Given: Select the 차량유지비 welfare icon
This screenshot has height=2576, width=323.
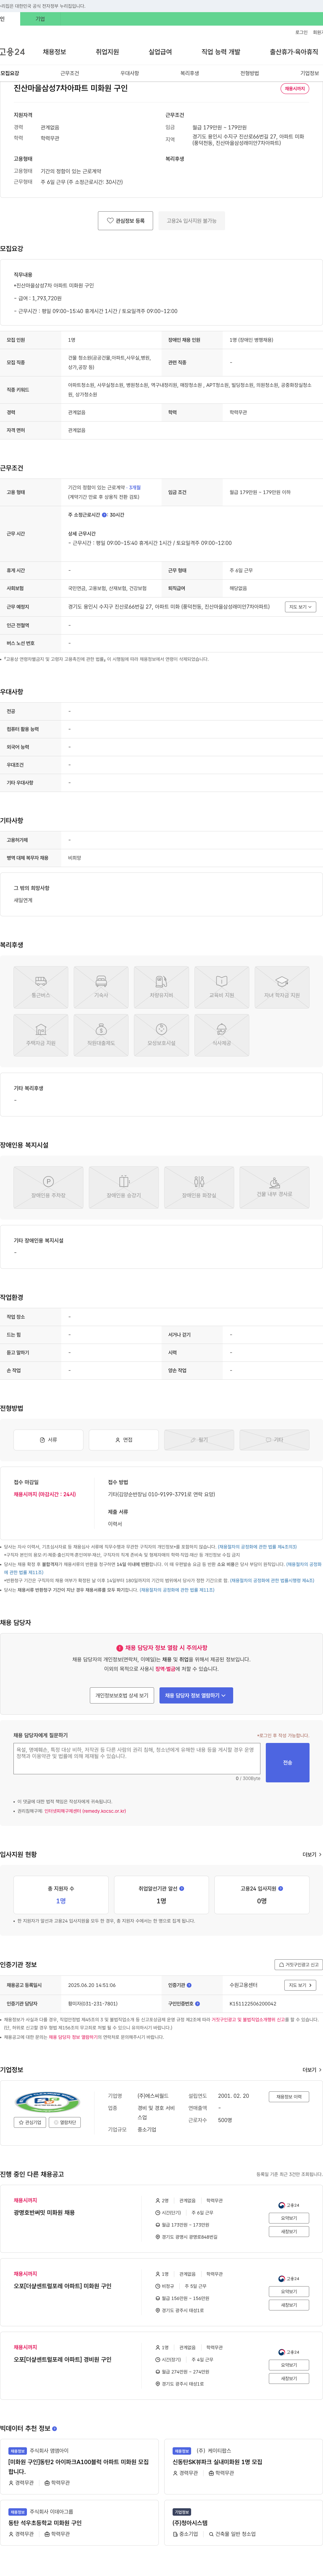Looking at the screenshot, I should point(161,987).
